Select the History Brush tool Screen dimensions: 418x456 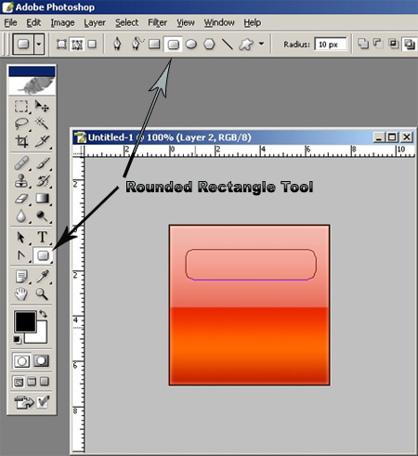43,181
